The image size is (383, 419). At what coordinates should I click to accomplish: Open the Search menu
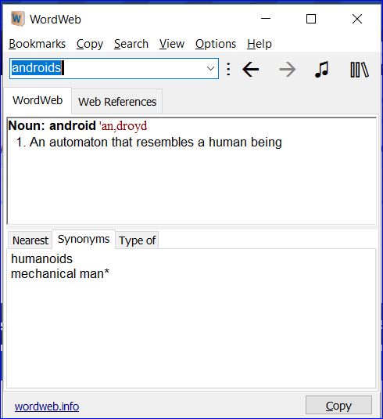[x=131, y=44]
